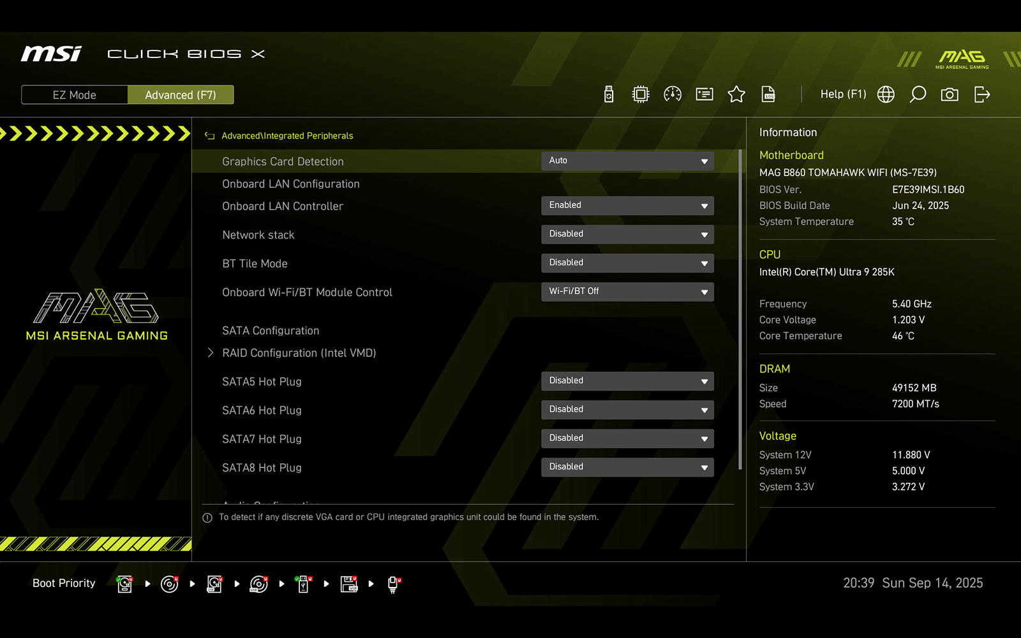This screenshot has width=1021, height=638.
Task: Click the exit door icon
Action: (x=982, y=94)
